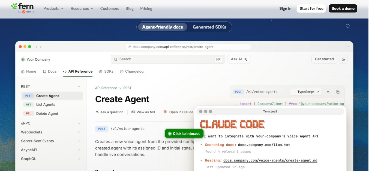Viewport: 369px width, 171px height.
Task: Select List Agents in the sidebar
Action: [52, 104]
